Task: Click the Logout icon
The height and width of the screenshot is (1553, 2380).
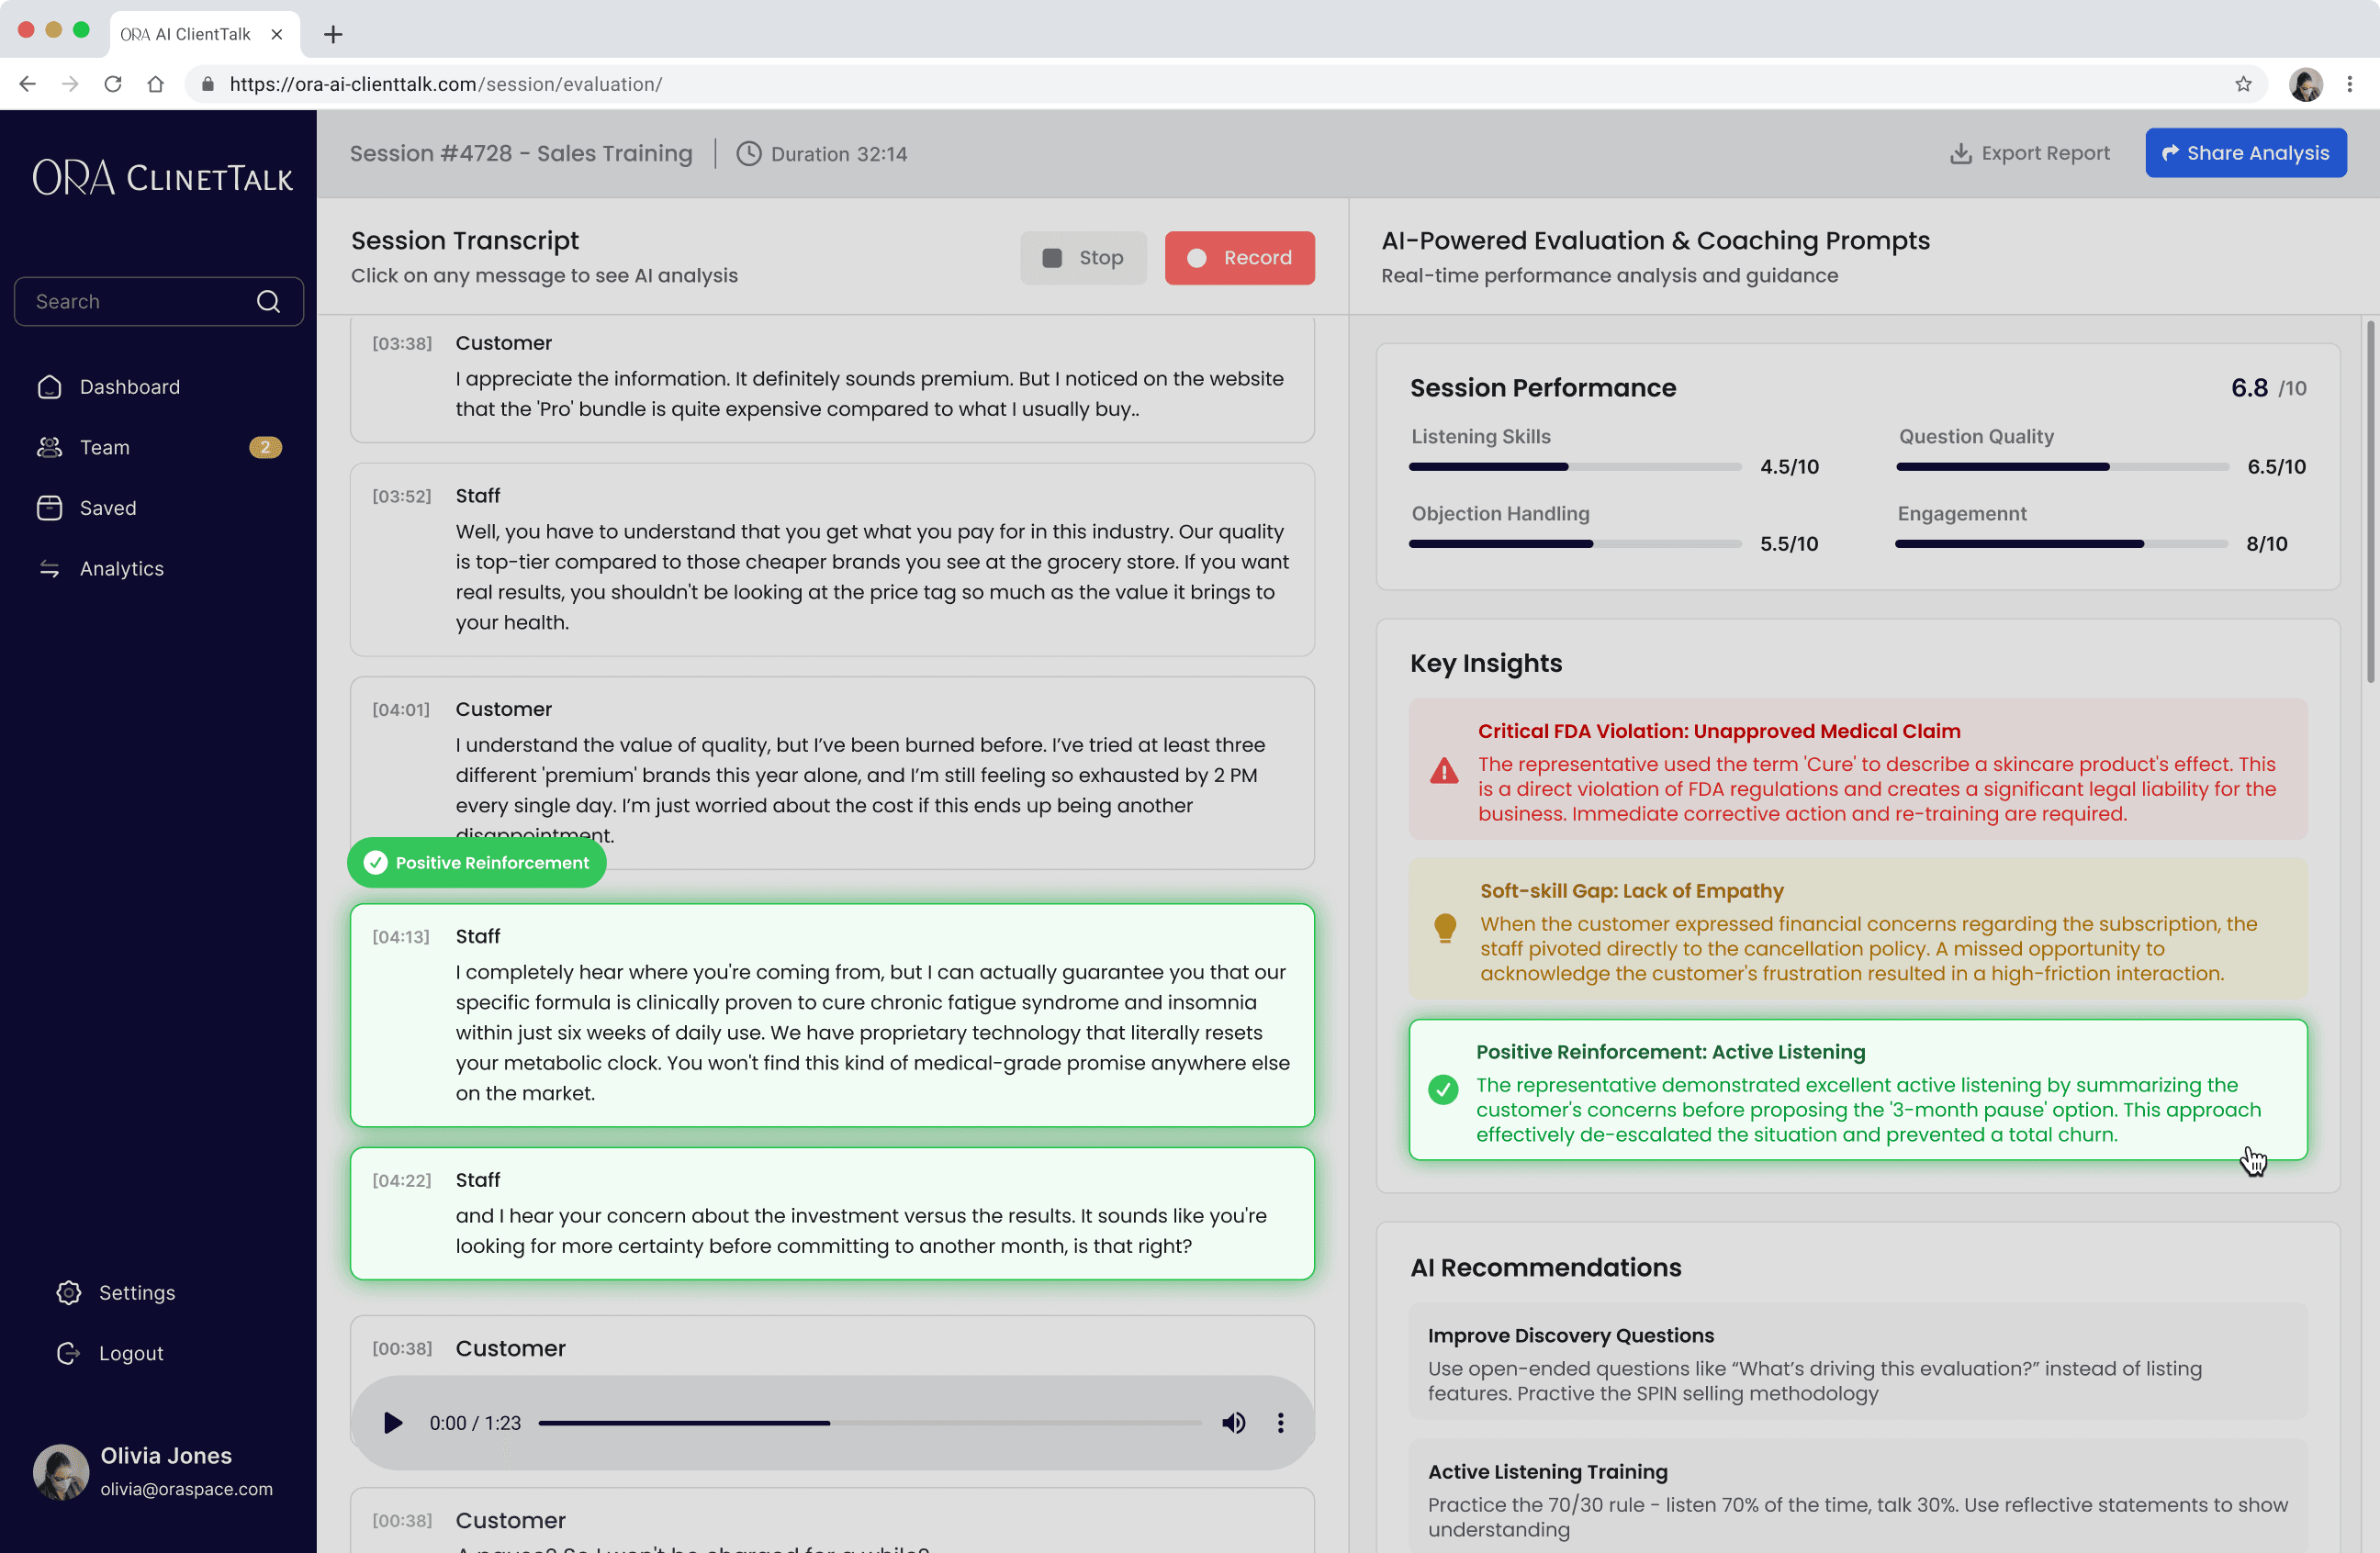Action: tap(68, 1353)
